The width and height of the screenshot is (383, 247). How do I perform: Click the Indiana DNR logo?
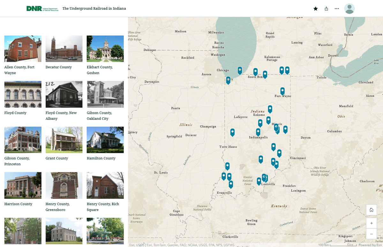click(x=33, y=8)
